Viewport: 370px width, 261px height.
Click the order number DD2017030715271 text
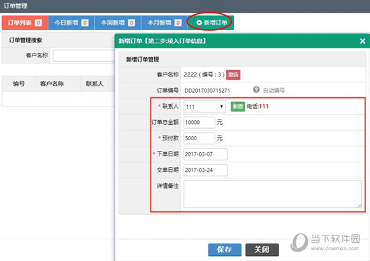[207, 91]
